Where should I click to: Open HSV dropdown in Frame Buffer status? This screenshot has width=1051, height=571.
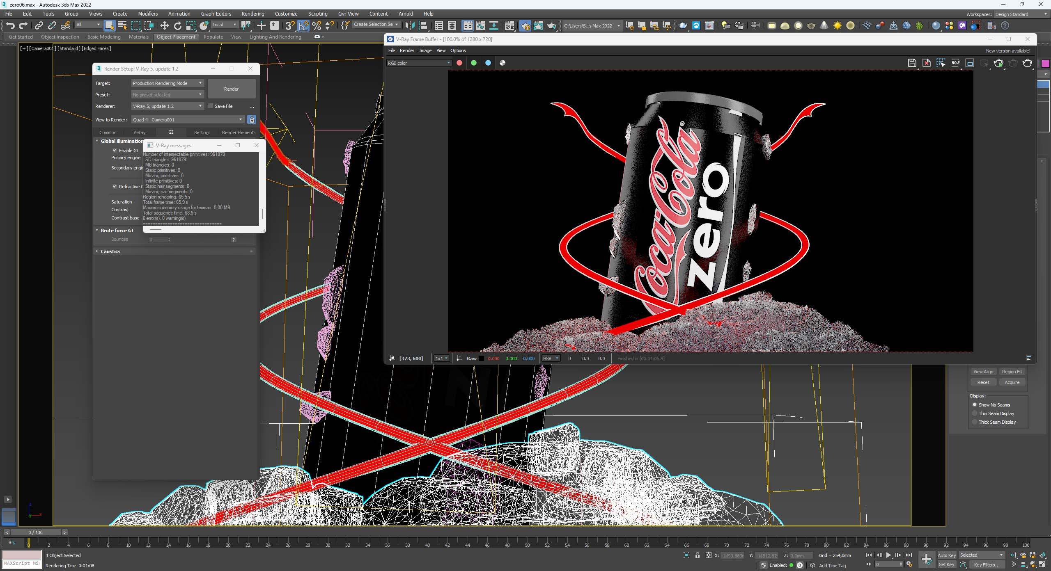pyautogui.click(x=551, y=358)
